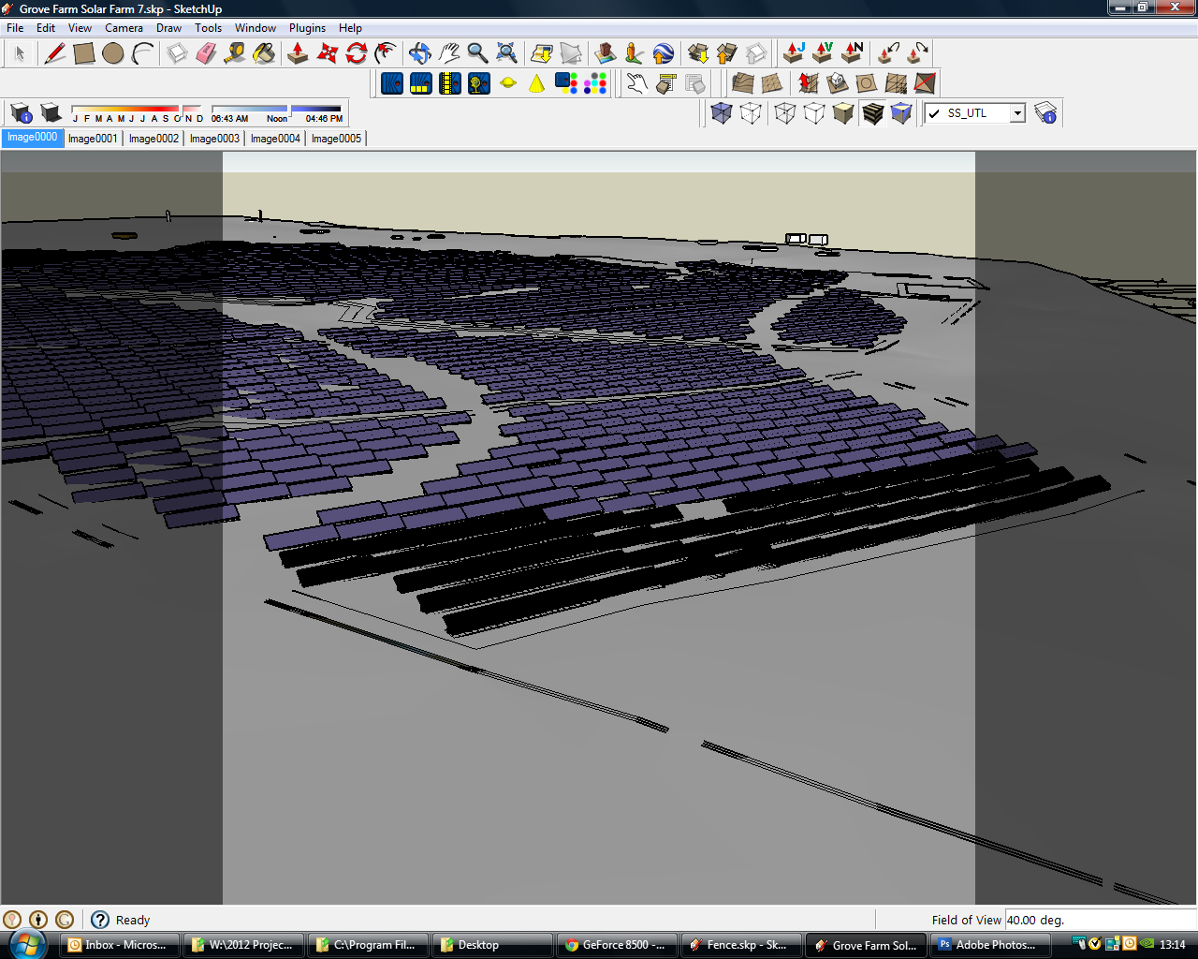
Task: Switch to the Image0005 scene tab
Action: click(336, 139)
